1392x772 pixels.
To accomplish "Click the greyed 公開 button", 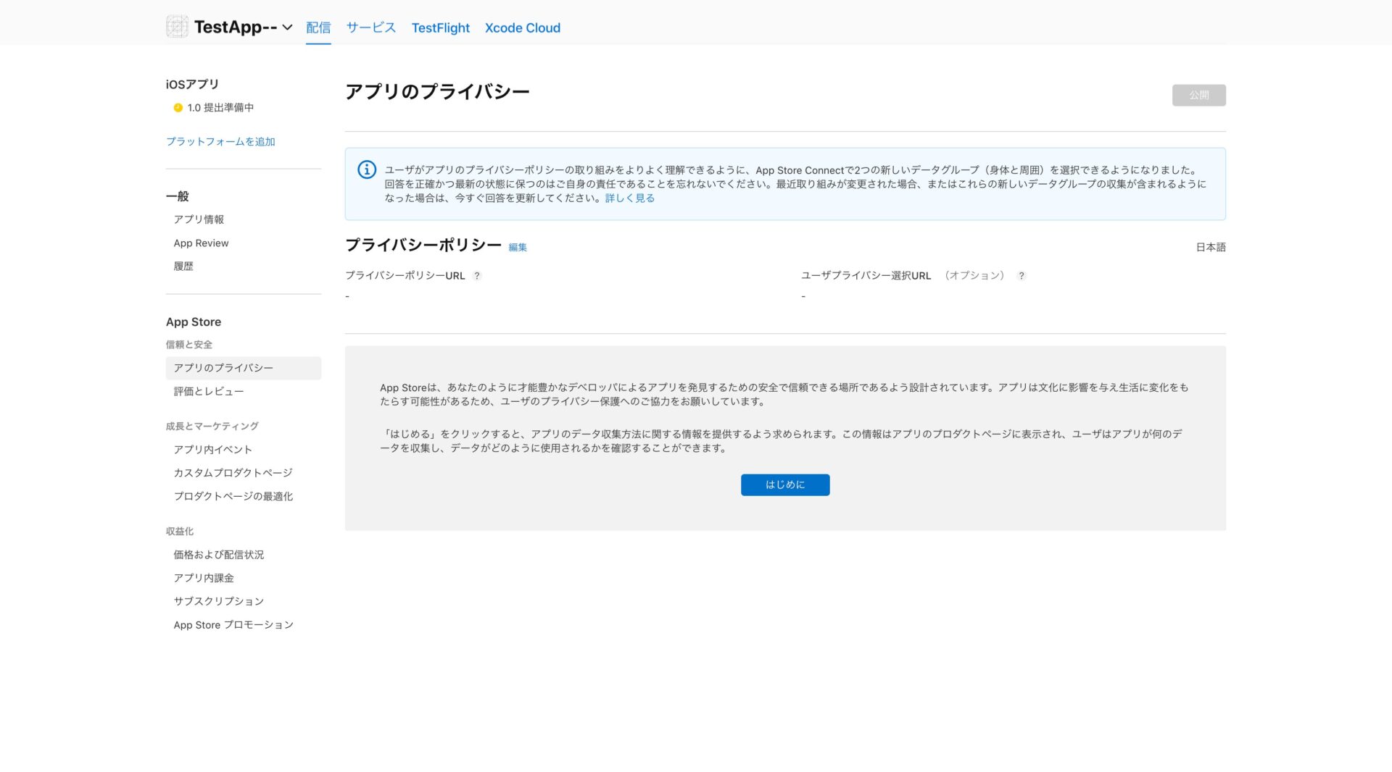I will click(1199, 95).
